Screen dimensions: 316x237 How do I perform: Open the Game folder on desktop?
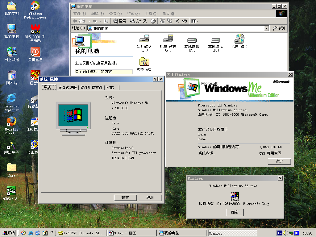point(11,170)
